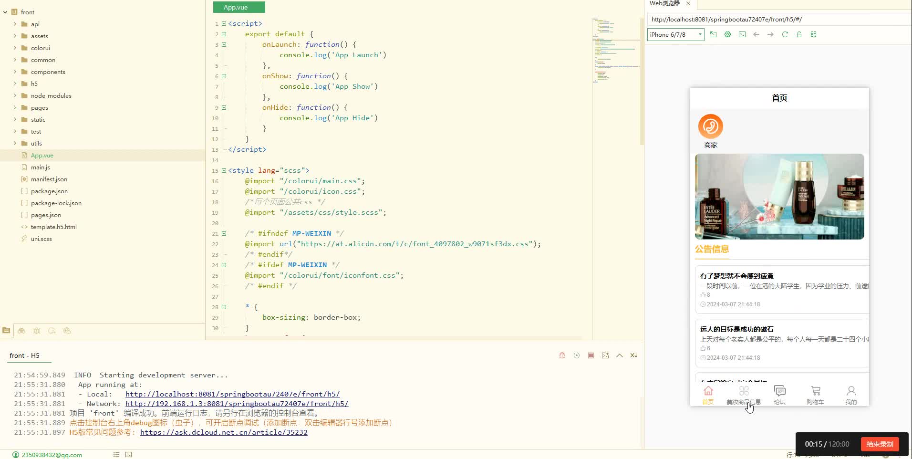Viewport: 912px width, 459px height.
Task: Click the QR code icon in browser toolbar
Action: [813, 34]
